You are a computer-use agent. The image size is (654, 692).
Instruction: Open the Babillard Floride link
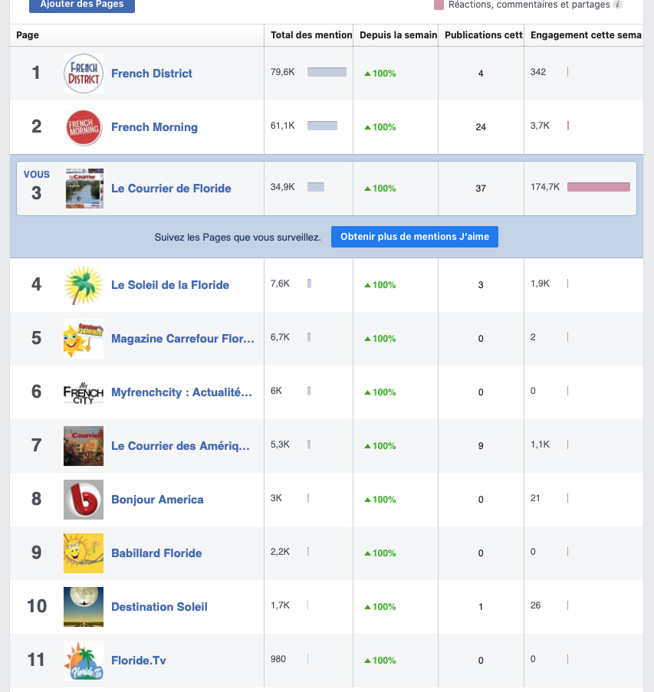(x=156, y=553)
